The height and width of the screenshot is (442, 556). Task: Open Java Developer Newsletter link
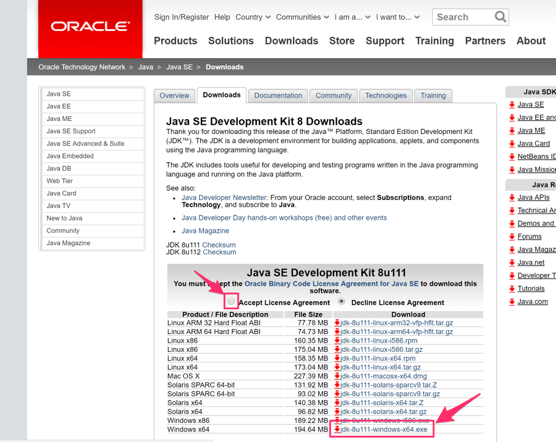click(x=224, y=198)
